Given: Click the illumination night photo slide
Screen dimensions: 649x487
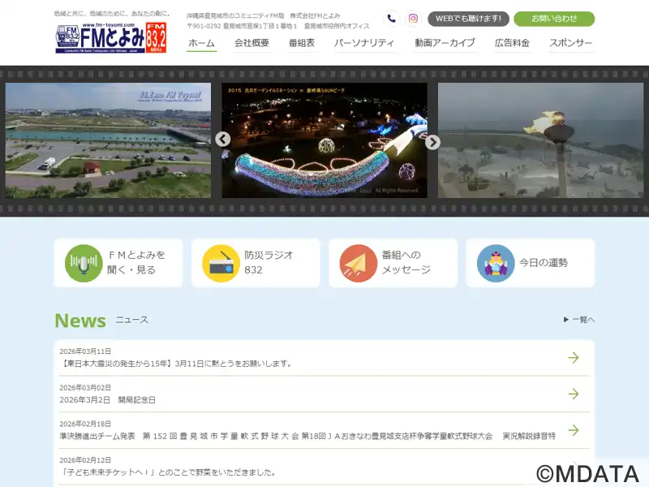Looking at the screenshot, I should (324, 140).
